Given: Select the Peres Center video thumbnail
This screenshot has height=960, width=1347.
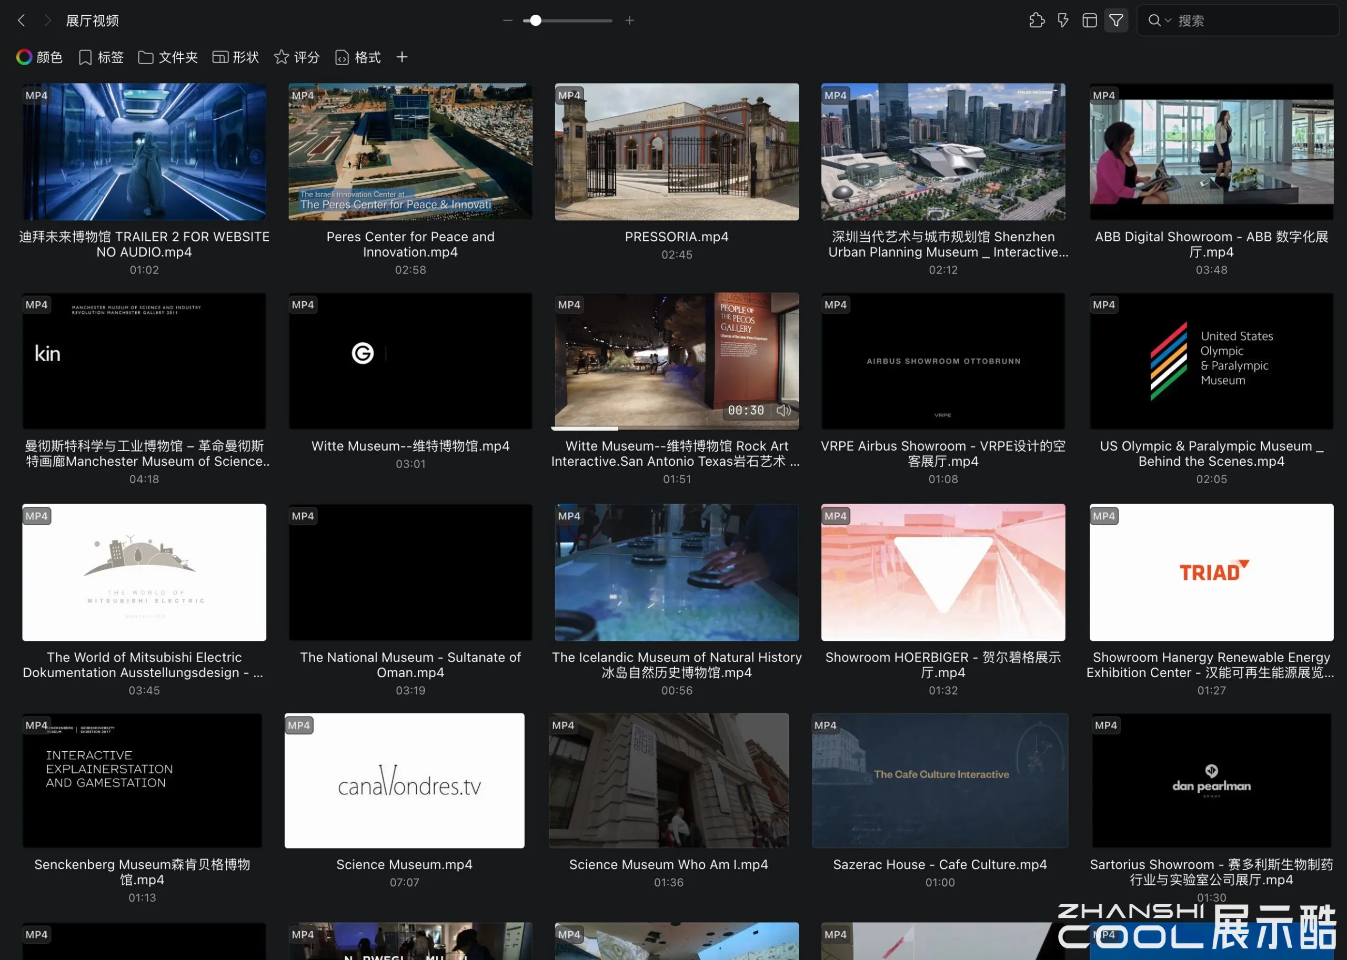Looking at the screenshot, I should [410, 152].
